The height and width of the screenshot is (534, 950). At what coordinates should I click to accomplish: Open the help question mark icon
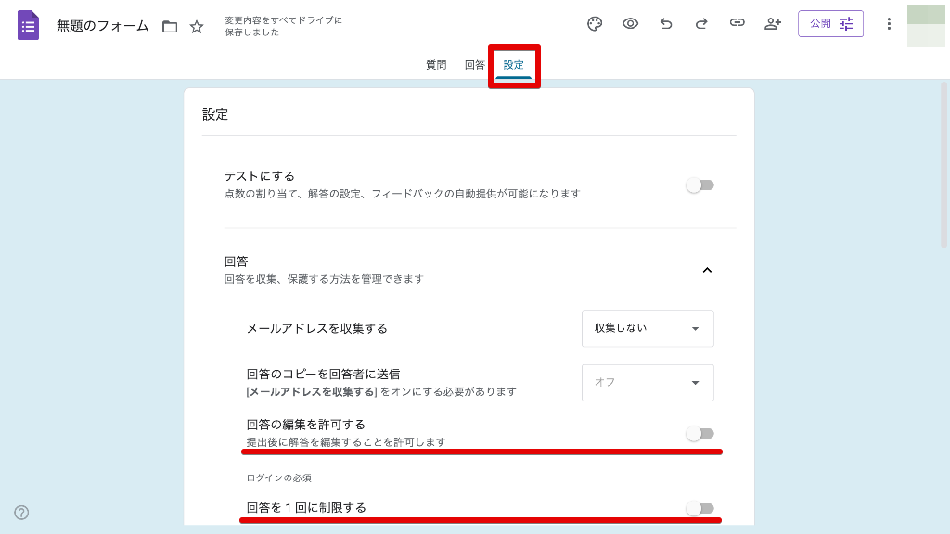click(x=21, y=513)
